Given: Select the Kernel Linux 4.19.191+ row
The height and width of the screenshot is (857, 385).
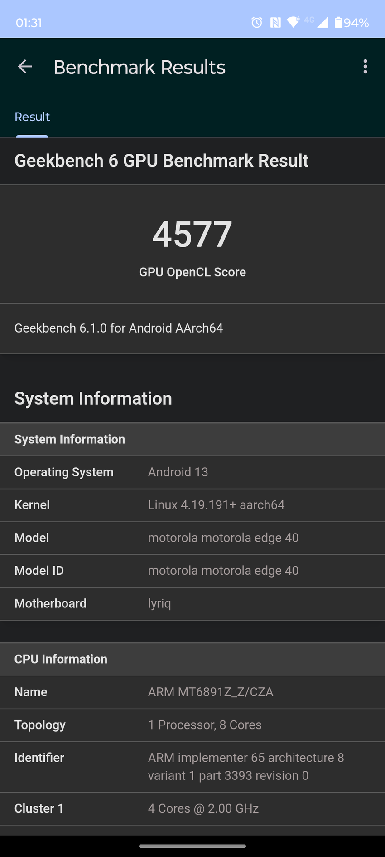Looking at the screenshot, I should (192, 505).
